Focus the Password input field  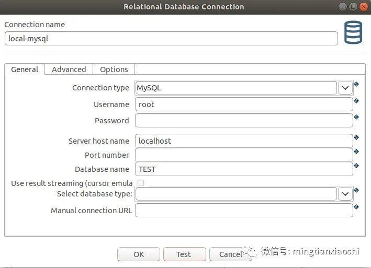(x=244, y=121)
